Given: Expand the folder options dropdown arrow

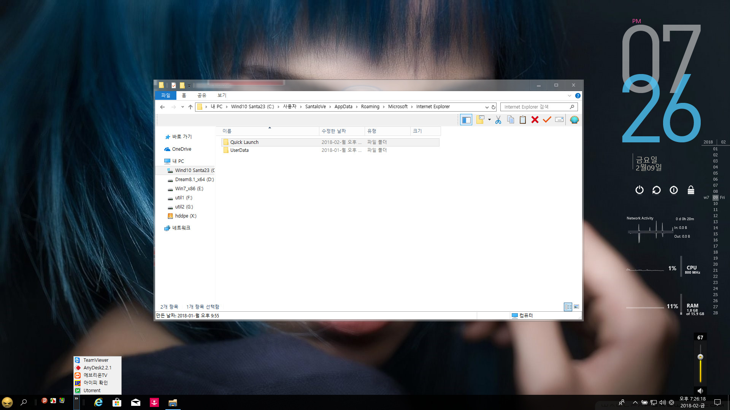Looking at the screenshot, I should click(489, 120).
